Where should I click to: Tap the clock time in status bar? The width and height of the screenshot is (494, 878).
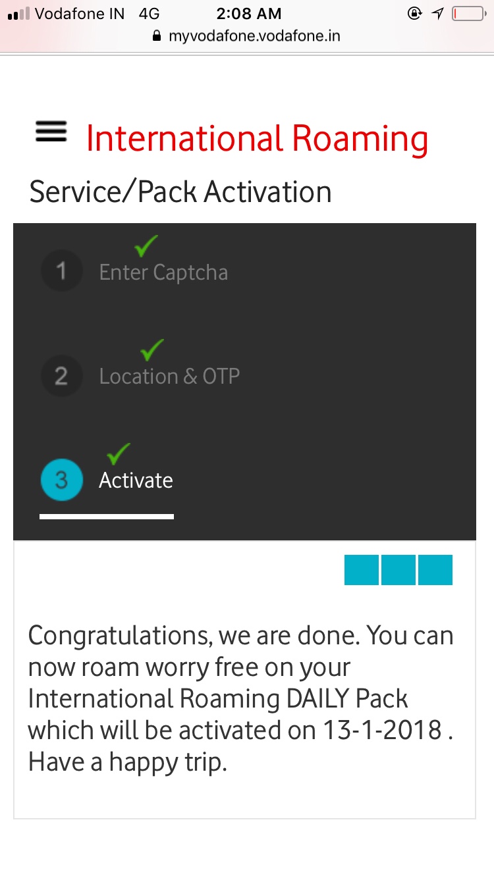click(x=248, y=13)
